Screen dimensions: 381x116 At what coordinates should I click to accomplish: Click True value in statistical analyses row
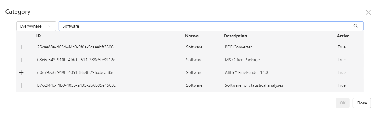[x=342, y=85]
